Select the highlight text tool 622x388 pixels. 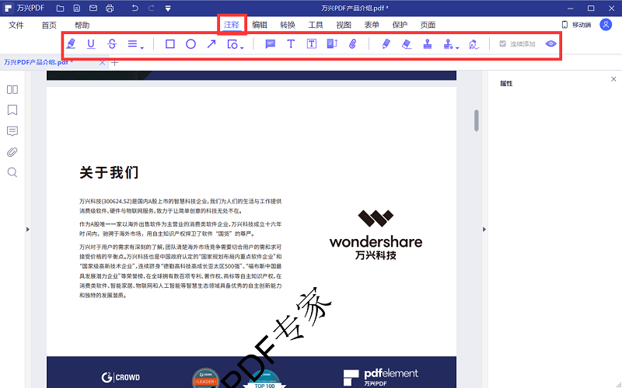pos(72,44)
